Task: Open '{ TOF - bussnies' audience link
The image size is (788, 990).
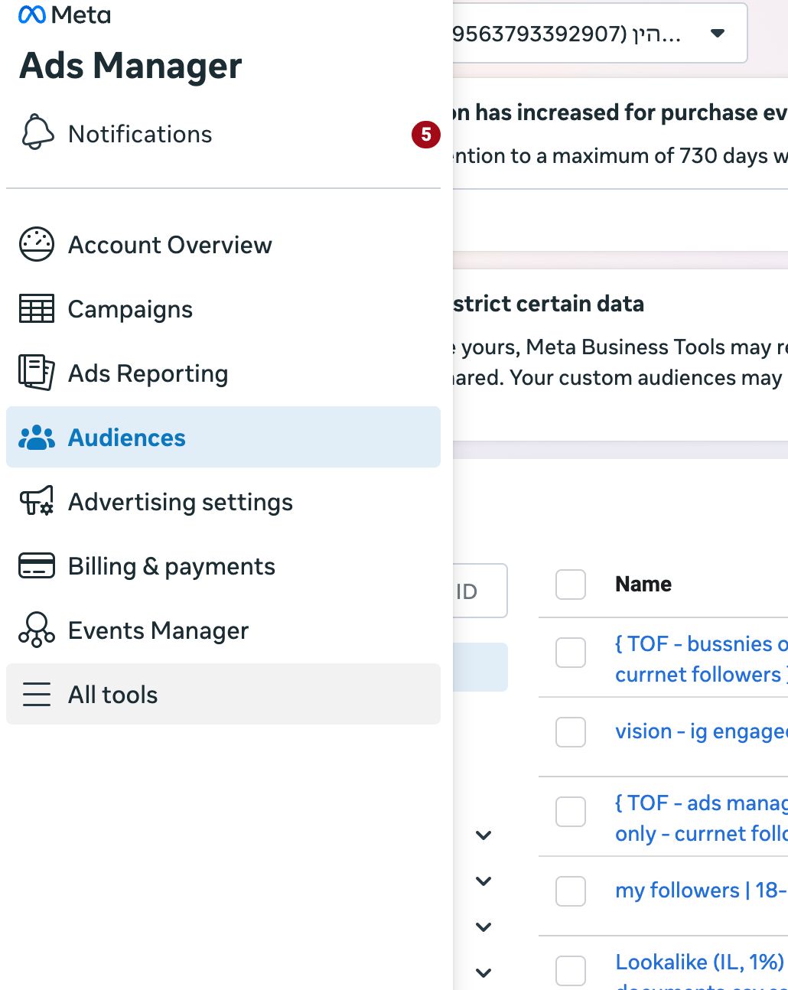Action: 701,659
